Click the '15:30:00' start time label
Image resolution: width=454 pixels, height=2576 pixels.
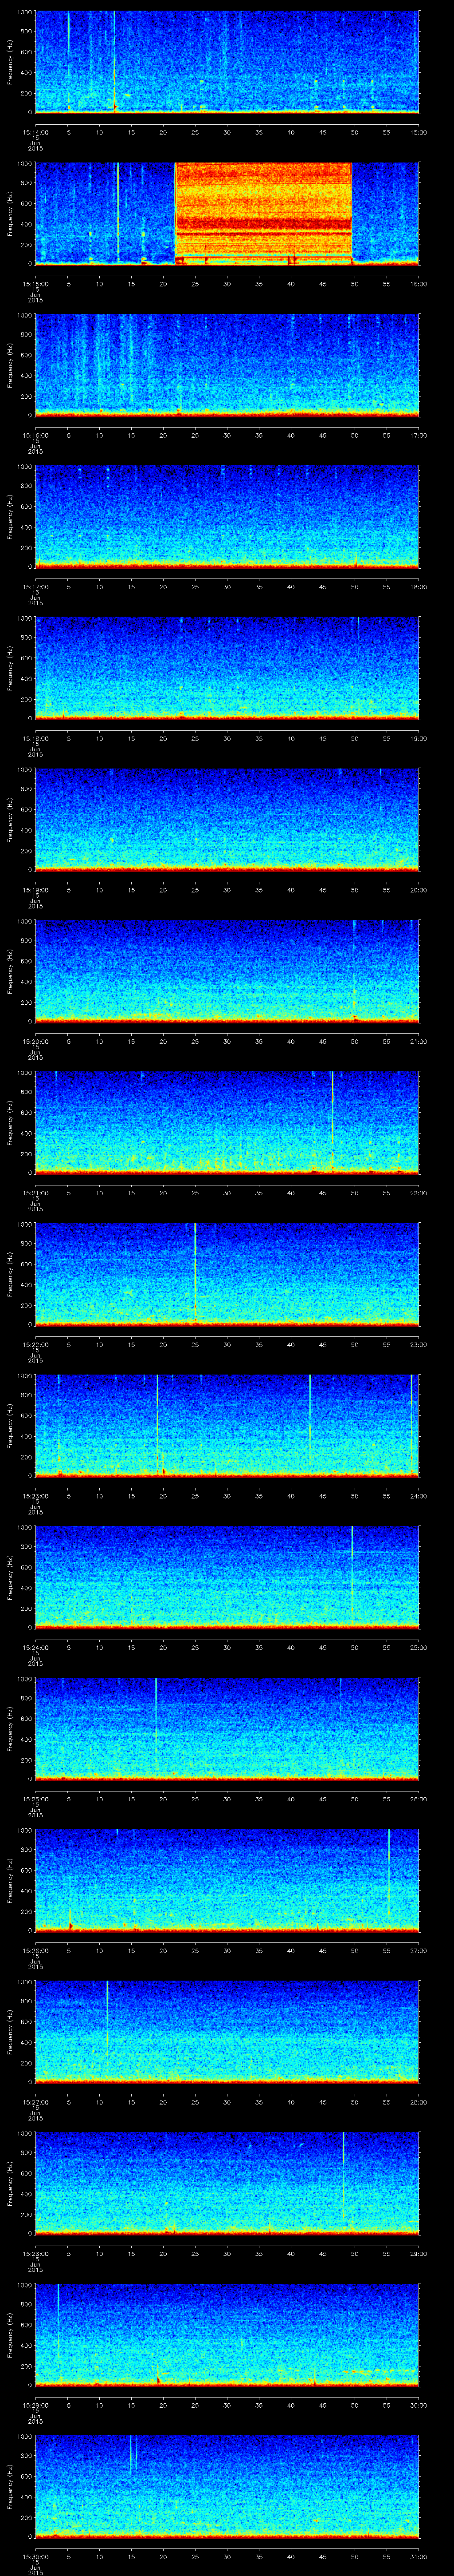click(x=35, y=2558)
